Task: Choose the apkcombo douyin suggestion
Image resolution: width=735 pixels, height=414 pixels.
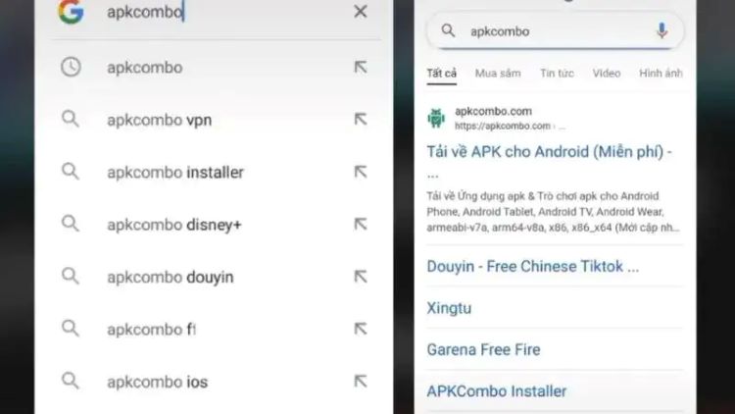Action: click(x=215, y=277)
